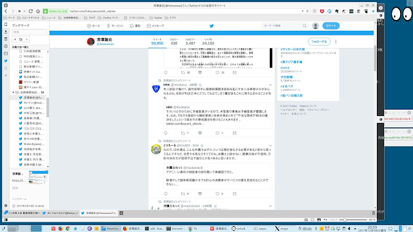Open the Vivaldi menu logo button
The width and height of the screenshot is (413, 232).
(x=6, y=5)
